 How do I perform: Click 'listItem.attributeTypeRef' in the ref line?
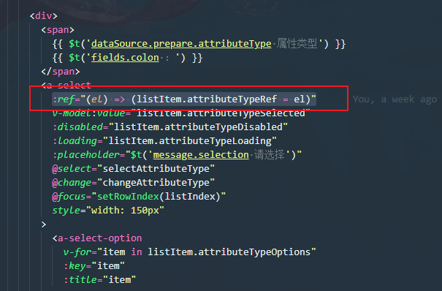[x=207, y=99]
